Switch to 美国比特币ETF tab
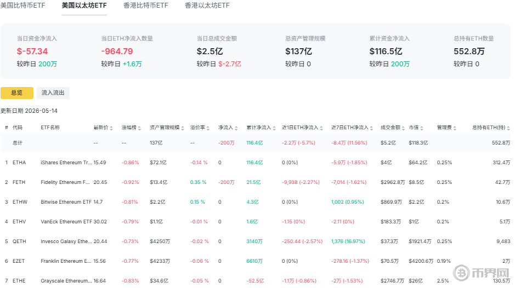515x288 pixels. (x=22, y=5)
